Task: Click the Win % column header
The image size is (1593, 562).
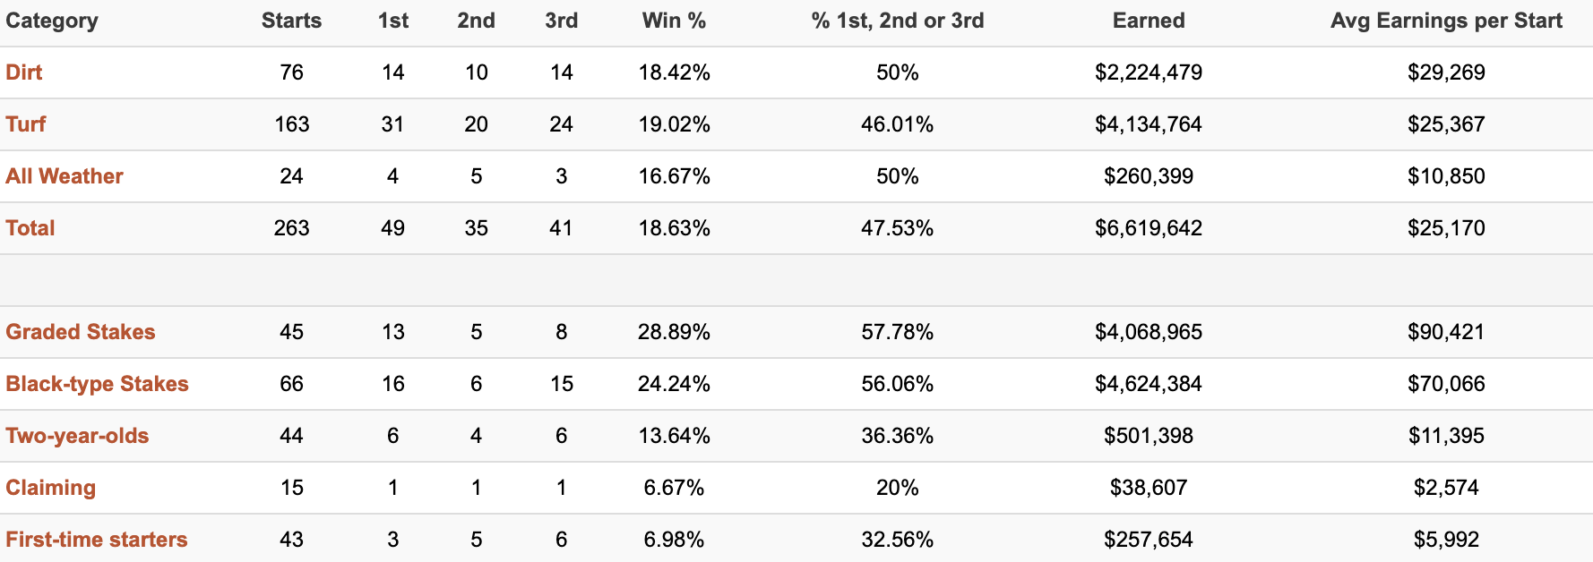Action: (x=675, y=21)
